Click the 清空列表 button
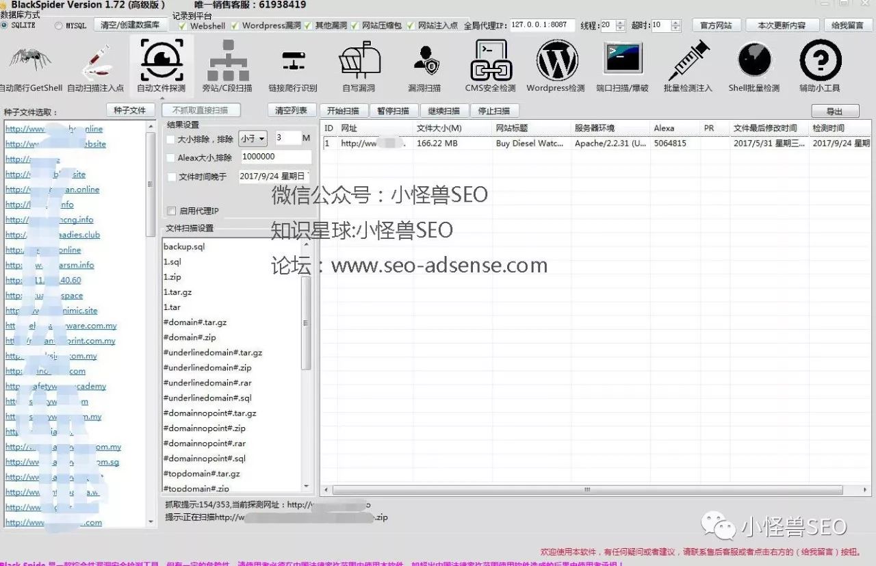 click(292, 110)
